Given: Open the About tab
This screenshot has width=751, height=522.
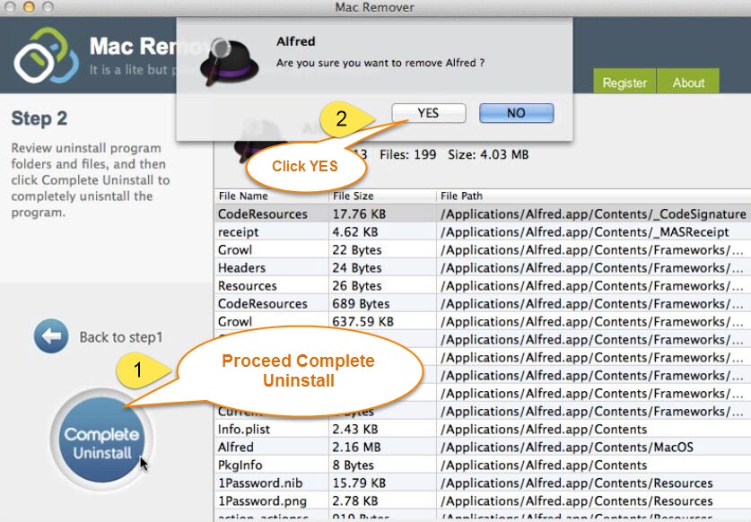Looking at the screenshot, I should 688,83.
